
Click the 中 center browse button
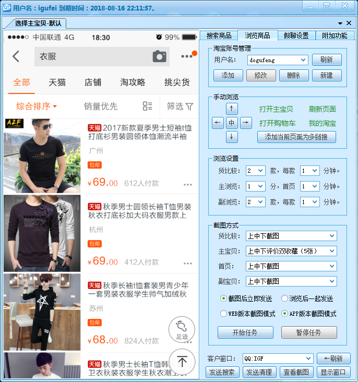(232, 123)
